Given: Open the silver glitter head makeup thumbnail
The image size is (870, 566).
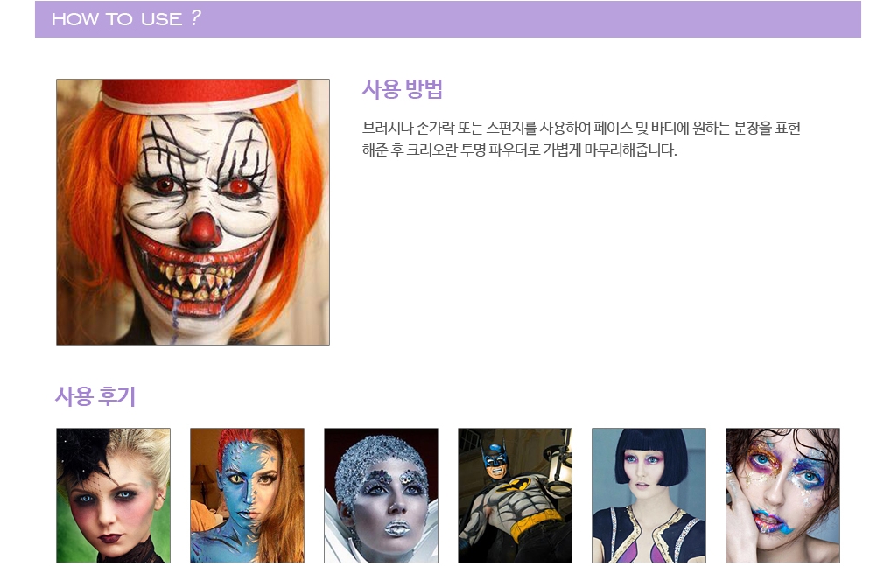Looking at the screenshot, I should point(381,494).
